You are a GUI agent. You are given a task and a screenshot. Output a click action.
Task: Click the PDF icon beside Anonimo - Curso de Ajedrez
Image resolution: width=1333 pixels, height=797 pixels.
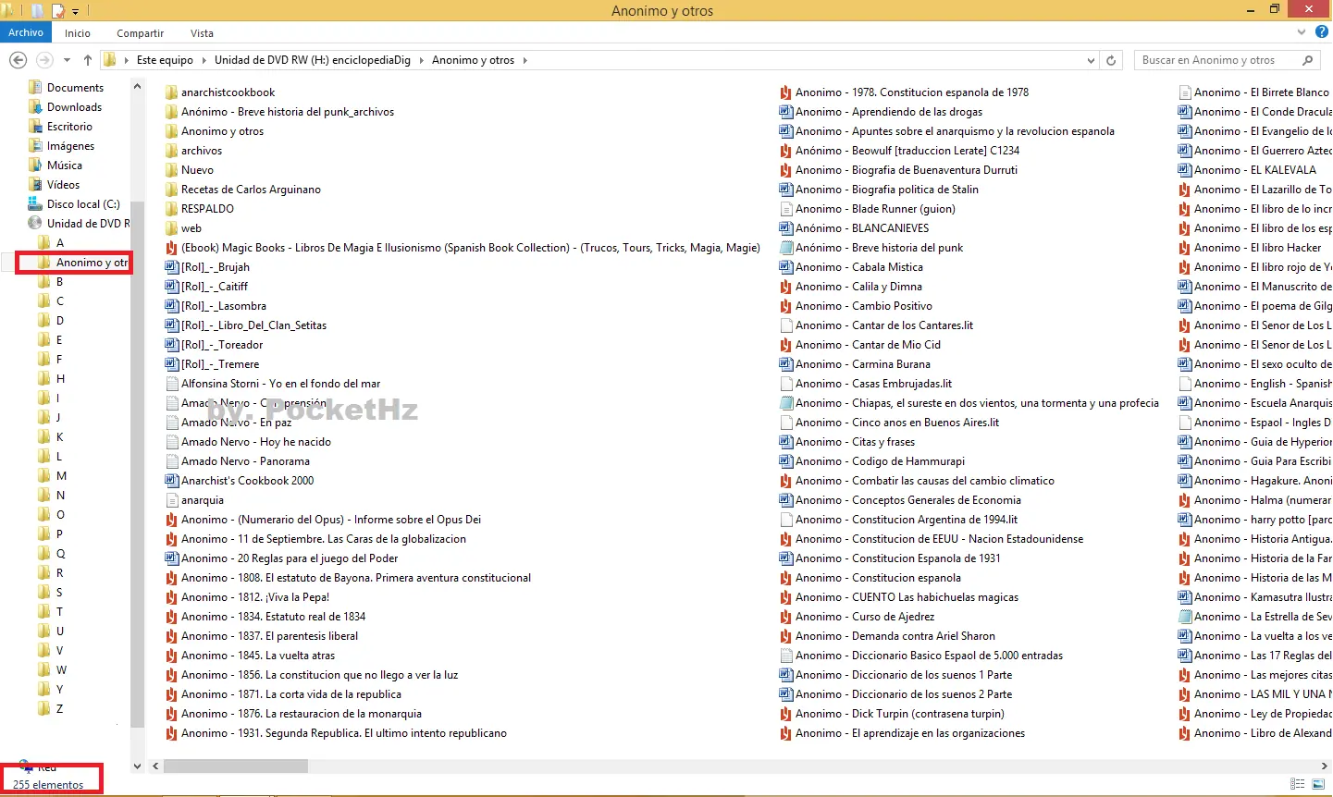pos(785,617)
